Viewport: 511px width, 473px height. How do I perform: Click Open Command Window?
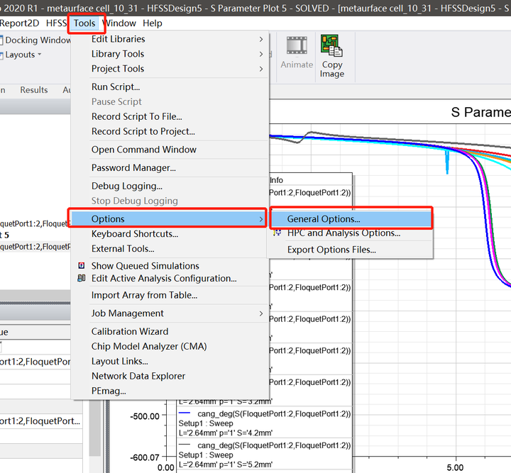tap(170, 150)
